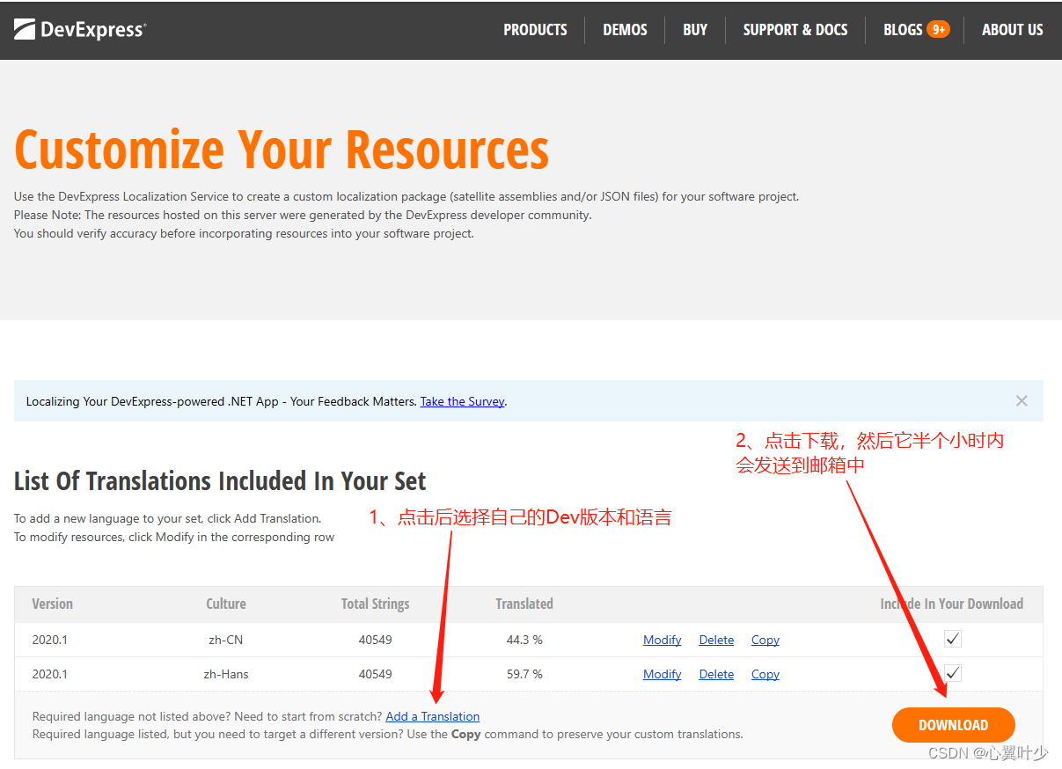Open the BLOGS menu
The height and width of the screenshot is (769, 1062).
tap(903, 30)
